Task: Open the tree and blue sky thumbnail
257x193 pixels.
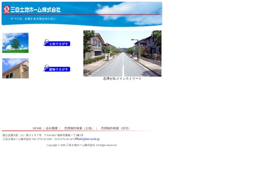Action: pyautogui.click(x=15, y=43)
